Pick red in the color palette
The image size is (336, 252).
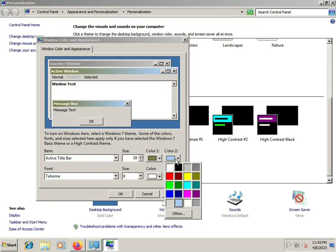coord(170,176)
